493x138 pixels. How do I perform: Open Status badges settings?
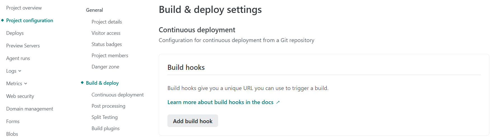(x=107, y=44)
